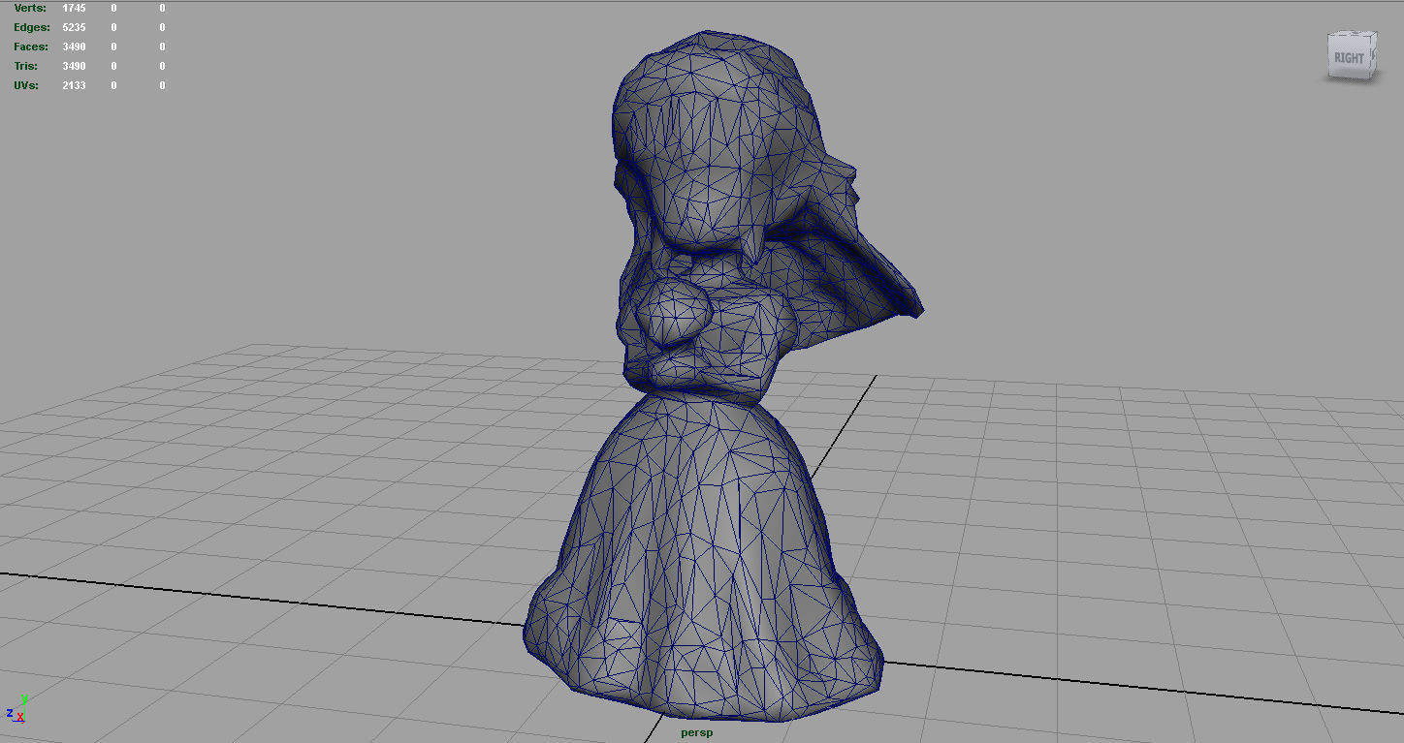The width and height of the screenshot is (1404, 743).
Task: Click the UVs count label
Action: [25, 85]
